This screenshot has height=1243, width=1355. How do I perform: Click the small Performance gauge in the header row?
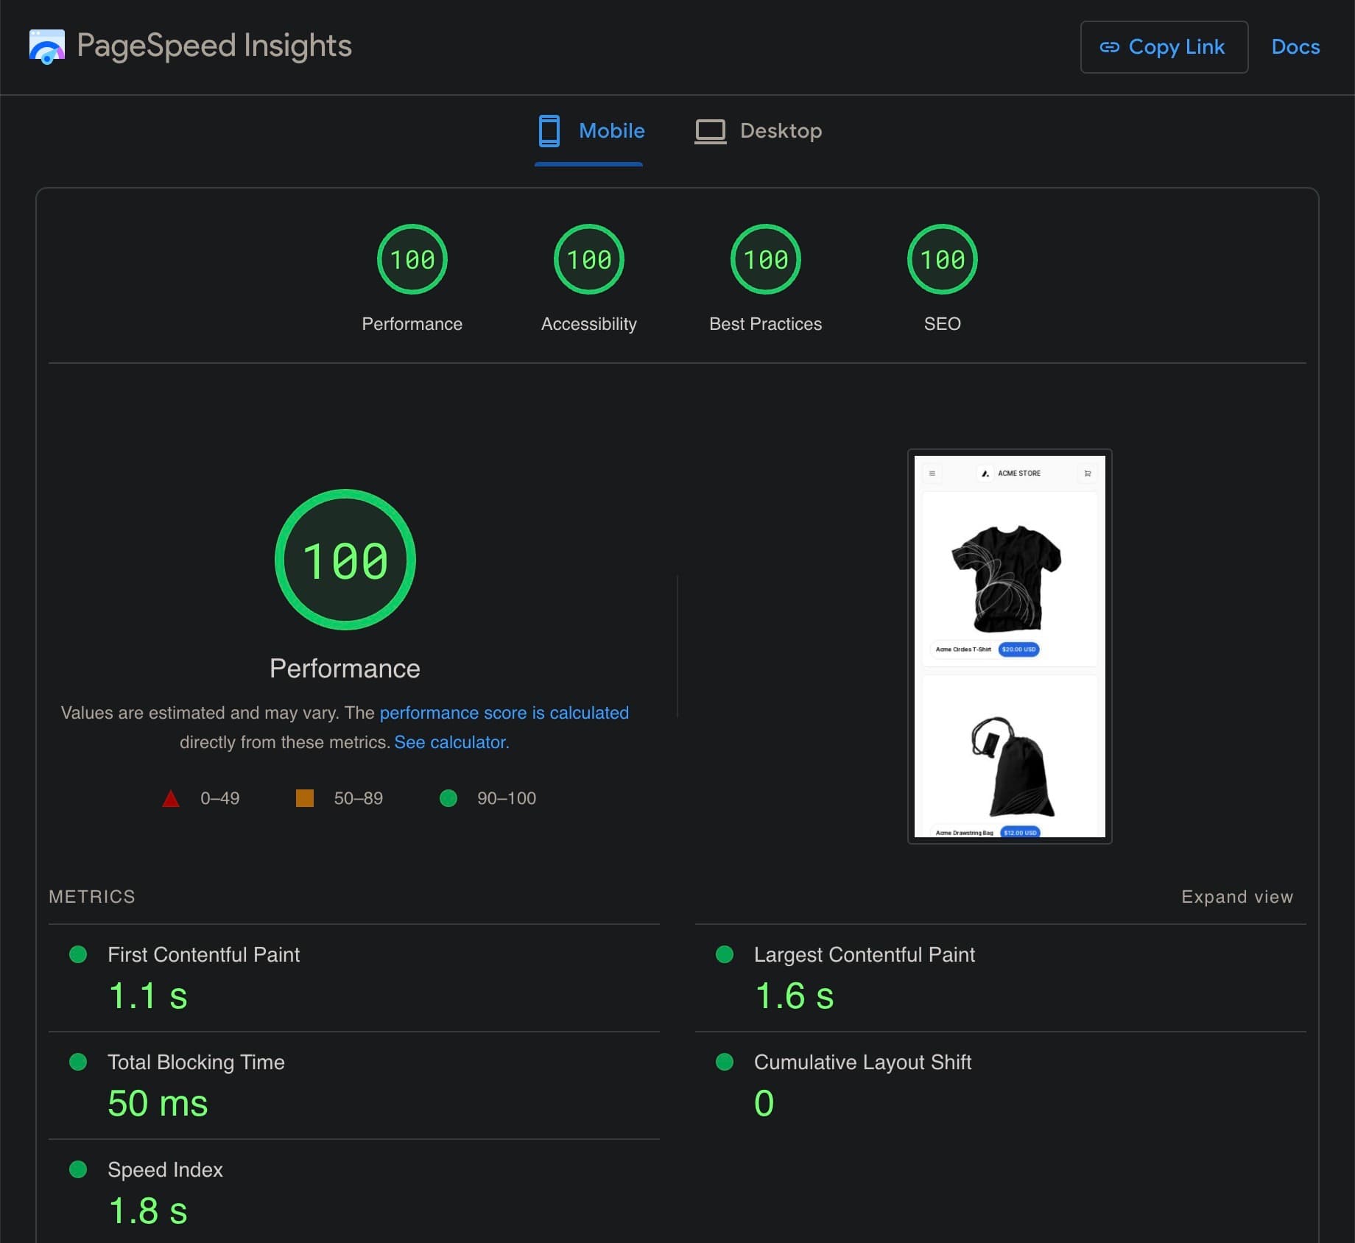412,258
